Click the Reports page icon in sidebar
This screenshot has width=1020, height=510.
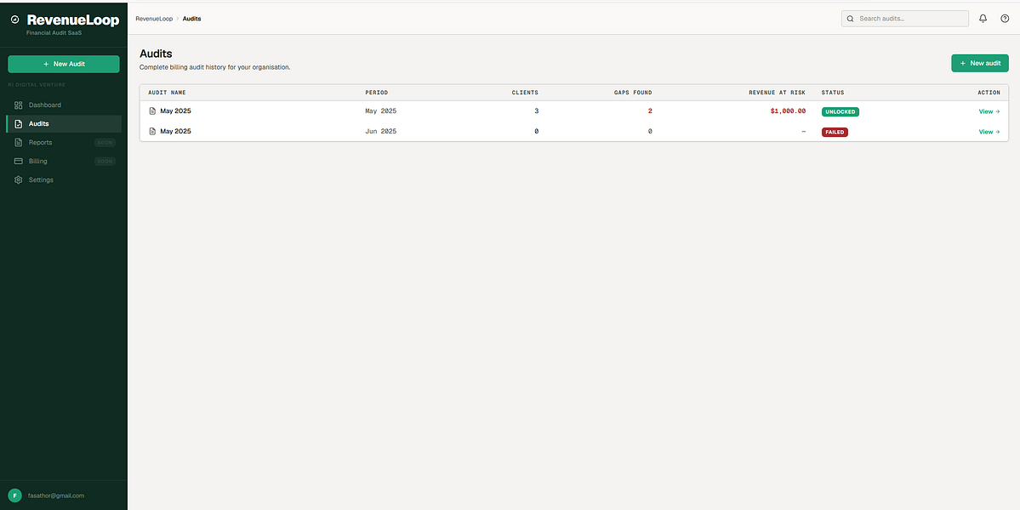coord(18,142)
